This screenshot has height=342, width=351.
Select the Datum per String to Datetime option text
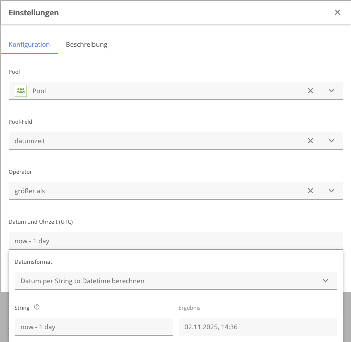point(82,281)
